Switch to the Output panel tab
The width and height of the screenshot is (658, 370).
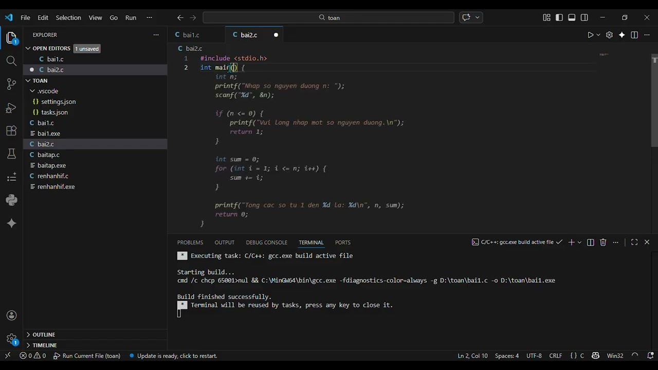[224, 242]
